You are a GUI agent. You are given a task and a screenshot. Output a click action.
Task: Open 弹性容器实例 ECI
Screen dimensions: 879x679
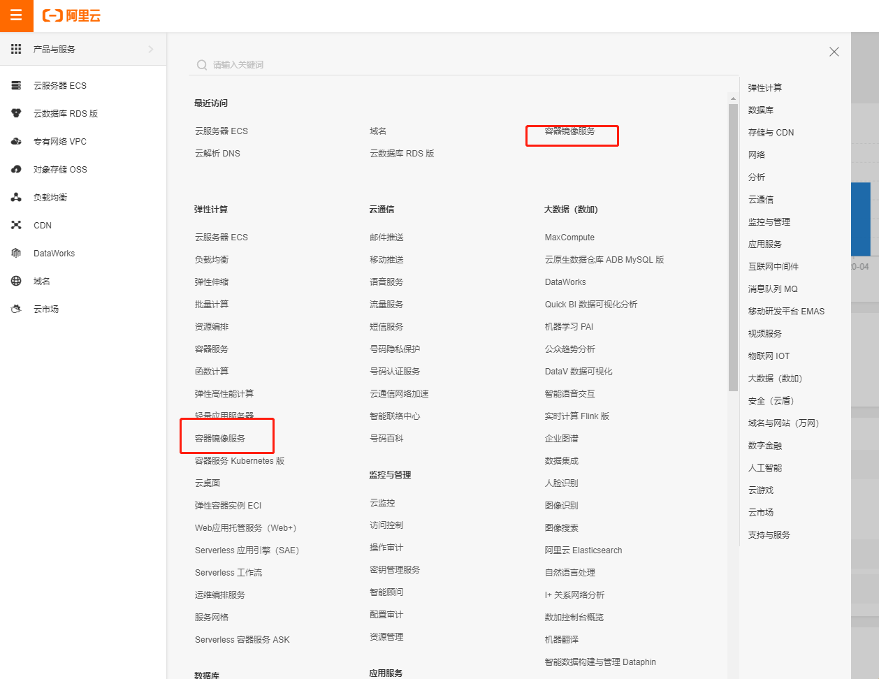tap(228, 505)
